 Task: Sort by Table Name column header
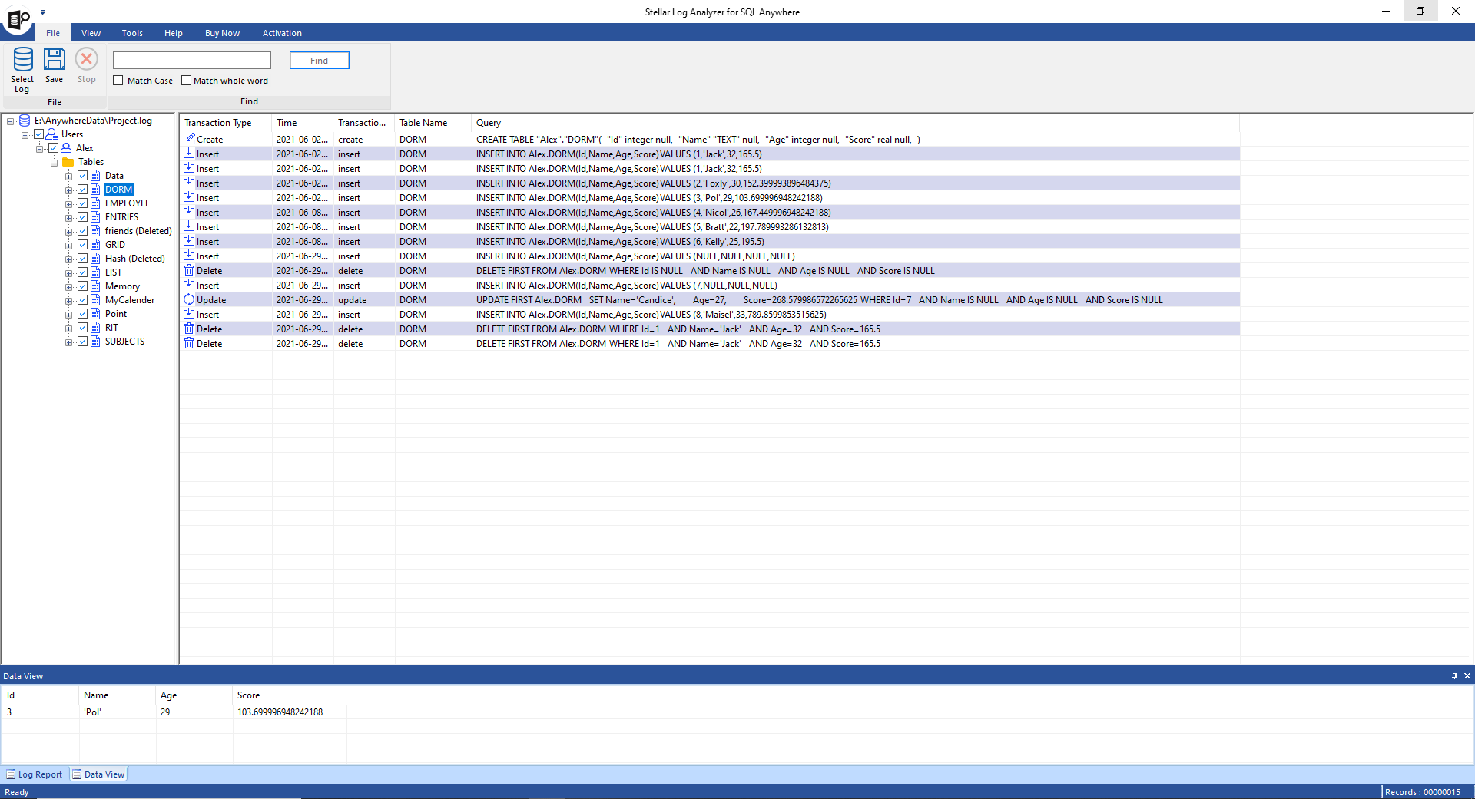433,123
